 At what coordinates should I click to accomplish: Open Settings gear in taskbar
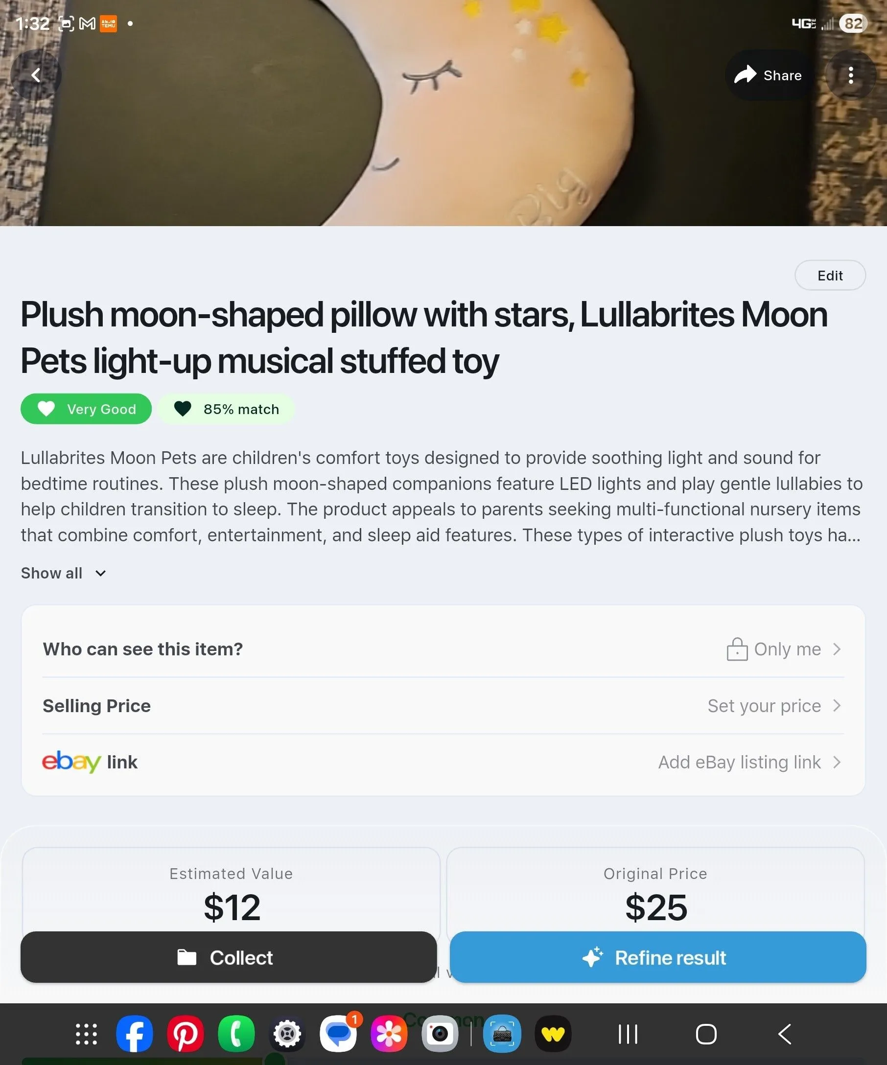point(287,1034)
